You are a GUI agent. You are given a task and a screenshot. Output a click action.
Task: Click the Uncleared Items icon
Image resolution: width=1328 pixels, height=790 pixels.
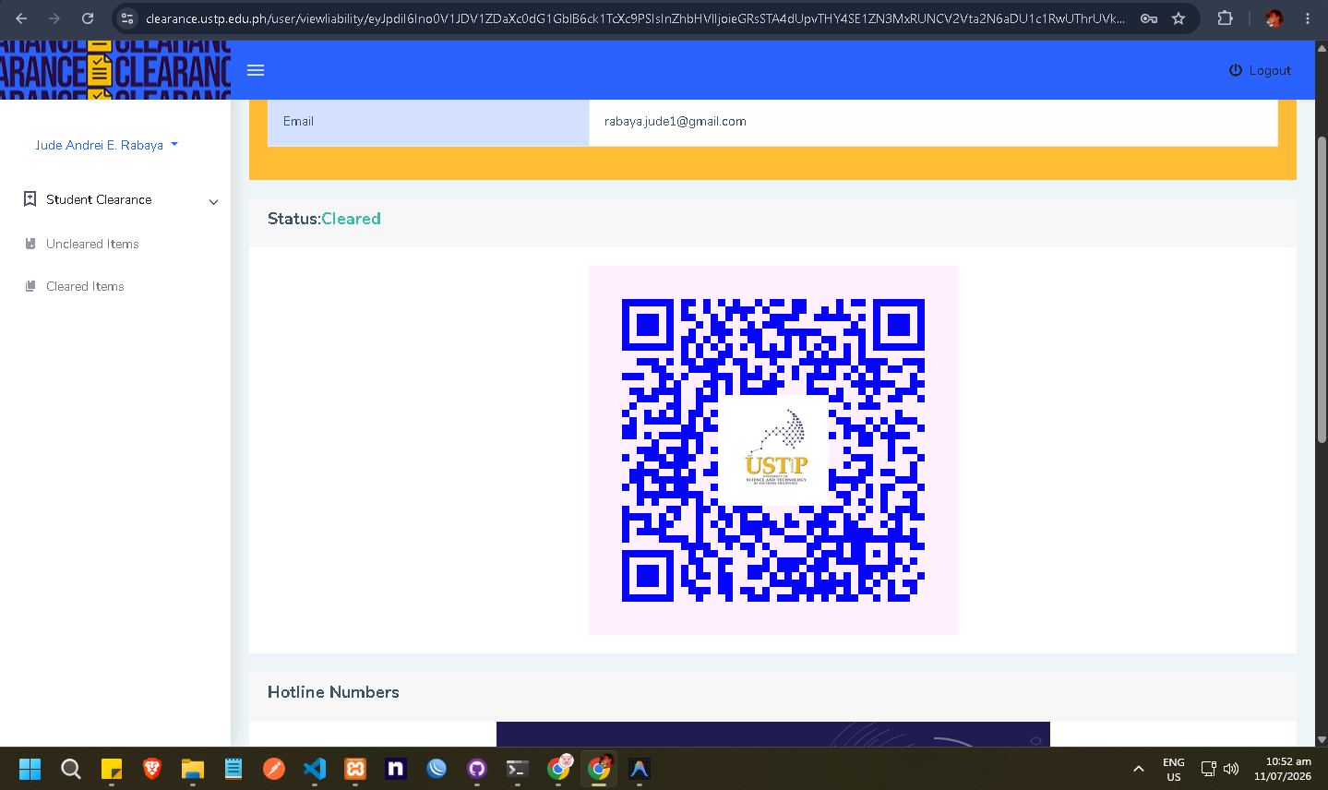pyautogui.click(x=30, y=244)
